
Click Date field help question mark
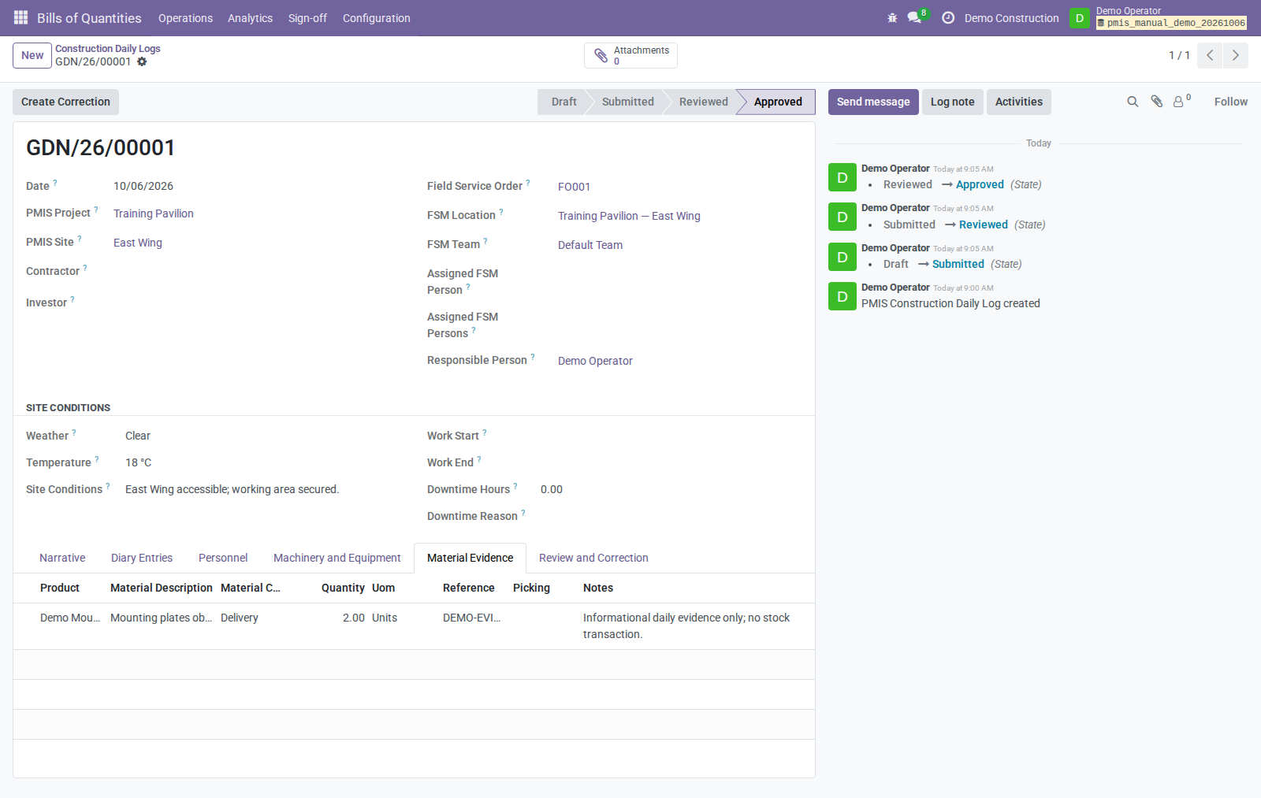(x=55, y=183)
